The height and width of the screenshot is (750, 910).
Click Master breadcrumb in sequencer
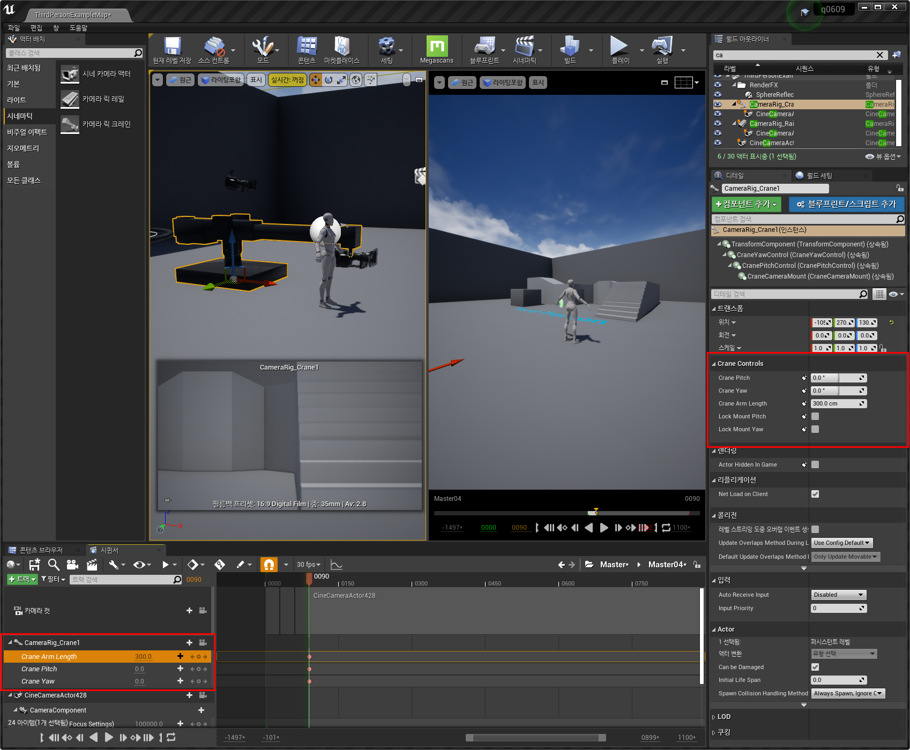click(x=614, y=565)
